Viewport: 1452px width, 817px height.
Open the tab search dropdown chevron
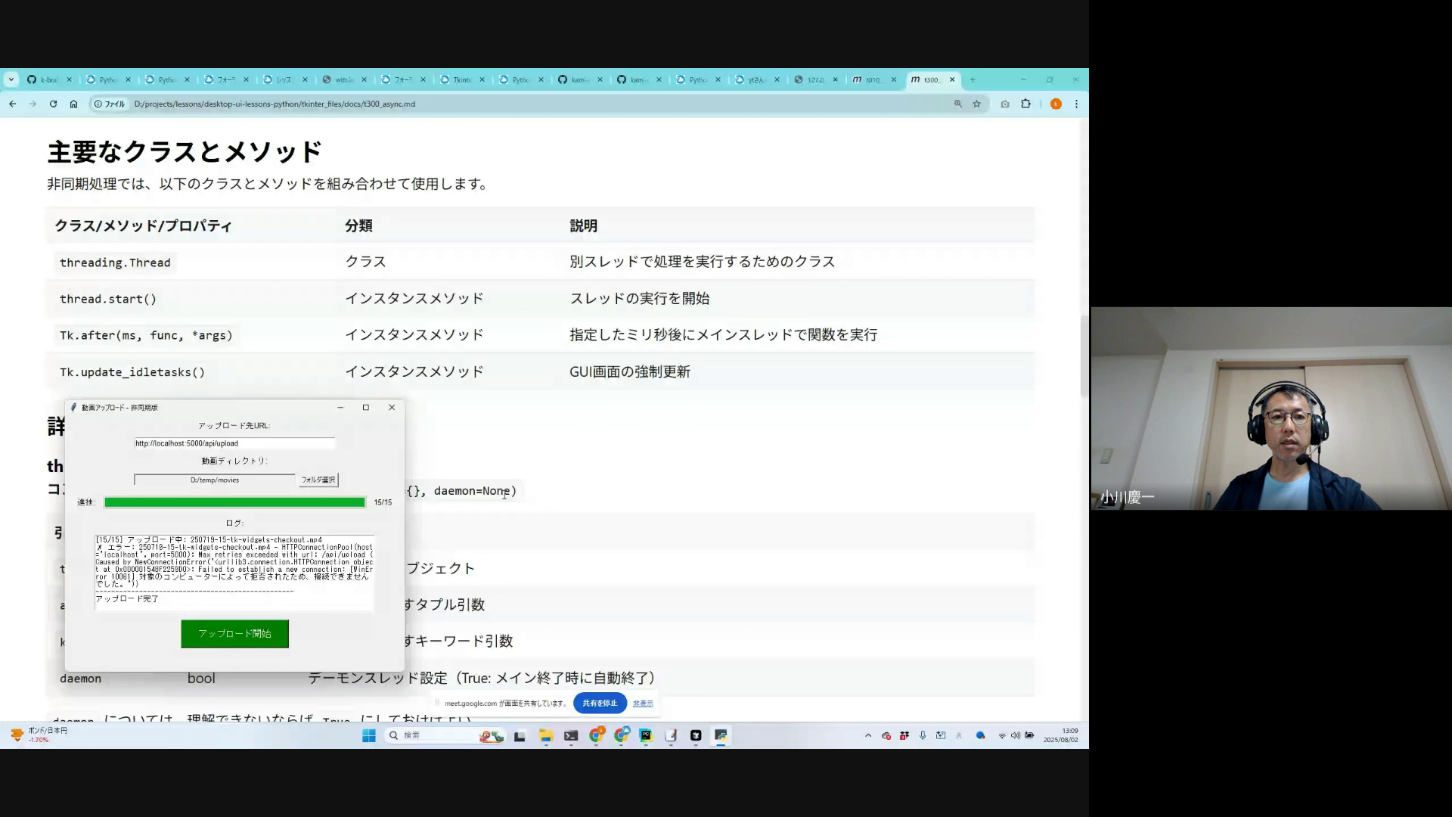click(11, 79)
